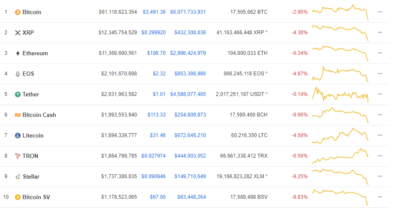Image resolution: width=394 pixels, height=209 pixels.
Task: Open Tether volume $4,588,077,465
Action: (x=188, y=94)
